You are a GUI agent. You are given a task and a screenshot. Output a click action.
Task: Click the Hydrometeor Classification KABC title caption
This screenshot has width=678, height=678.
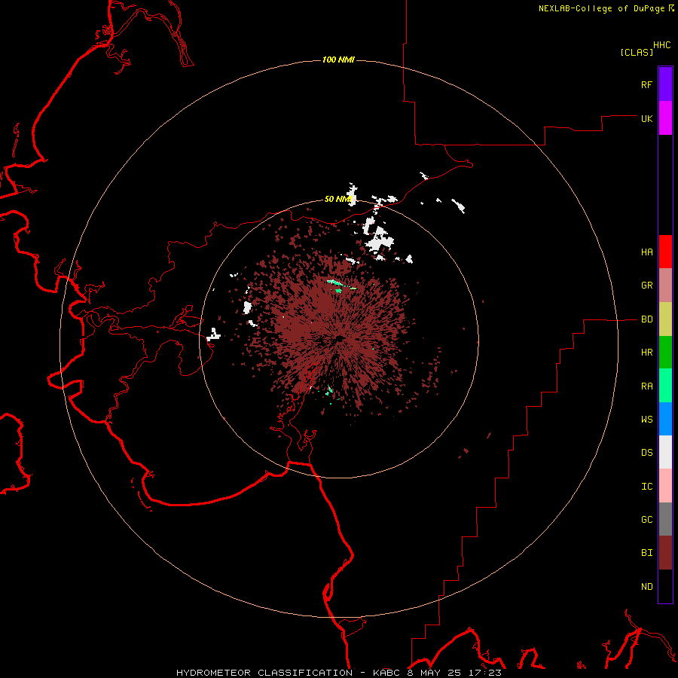[338, 673]
